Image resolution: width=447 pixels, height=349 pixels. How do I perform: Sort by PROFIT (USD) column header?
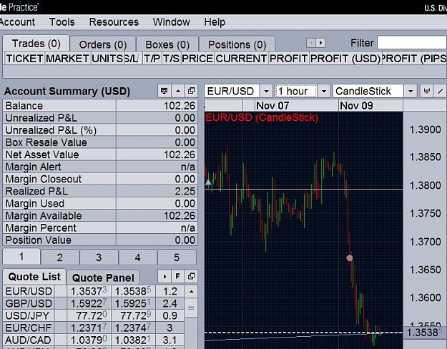(x=345, y=59)
